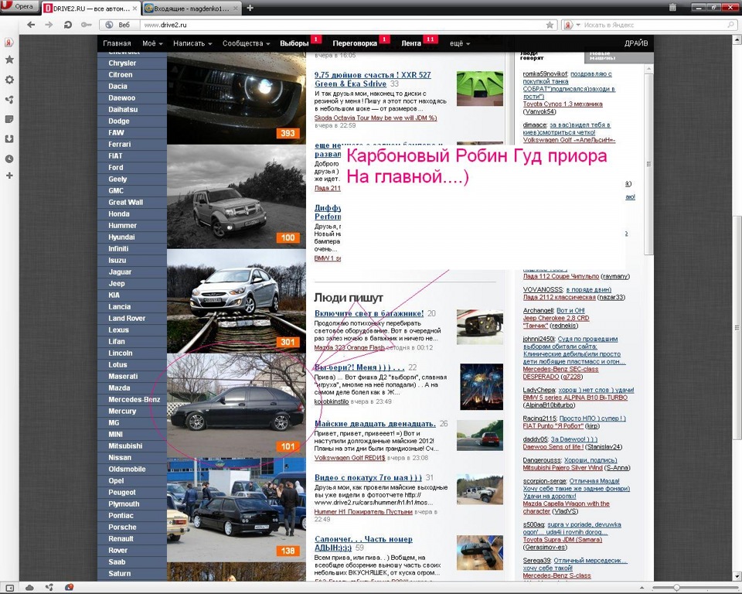
Task: Open closed tabs trash icon
Action: pos(672,7)
